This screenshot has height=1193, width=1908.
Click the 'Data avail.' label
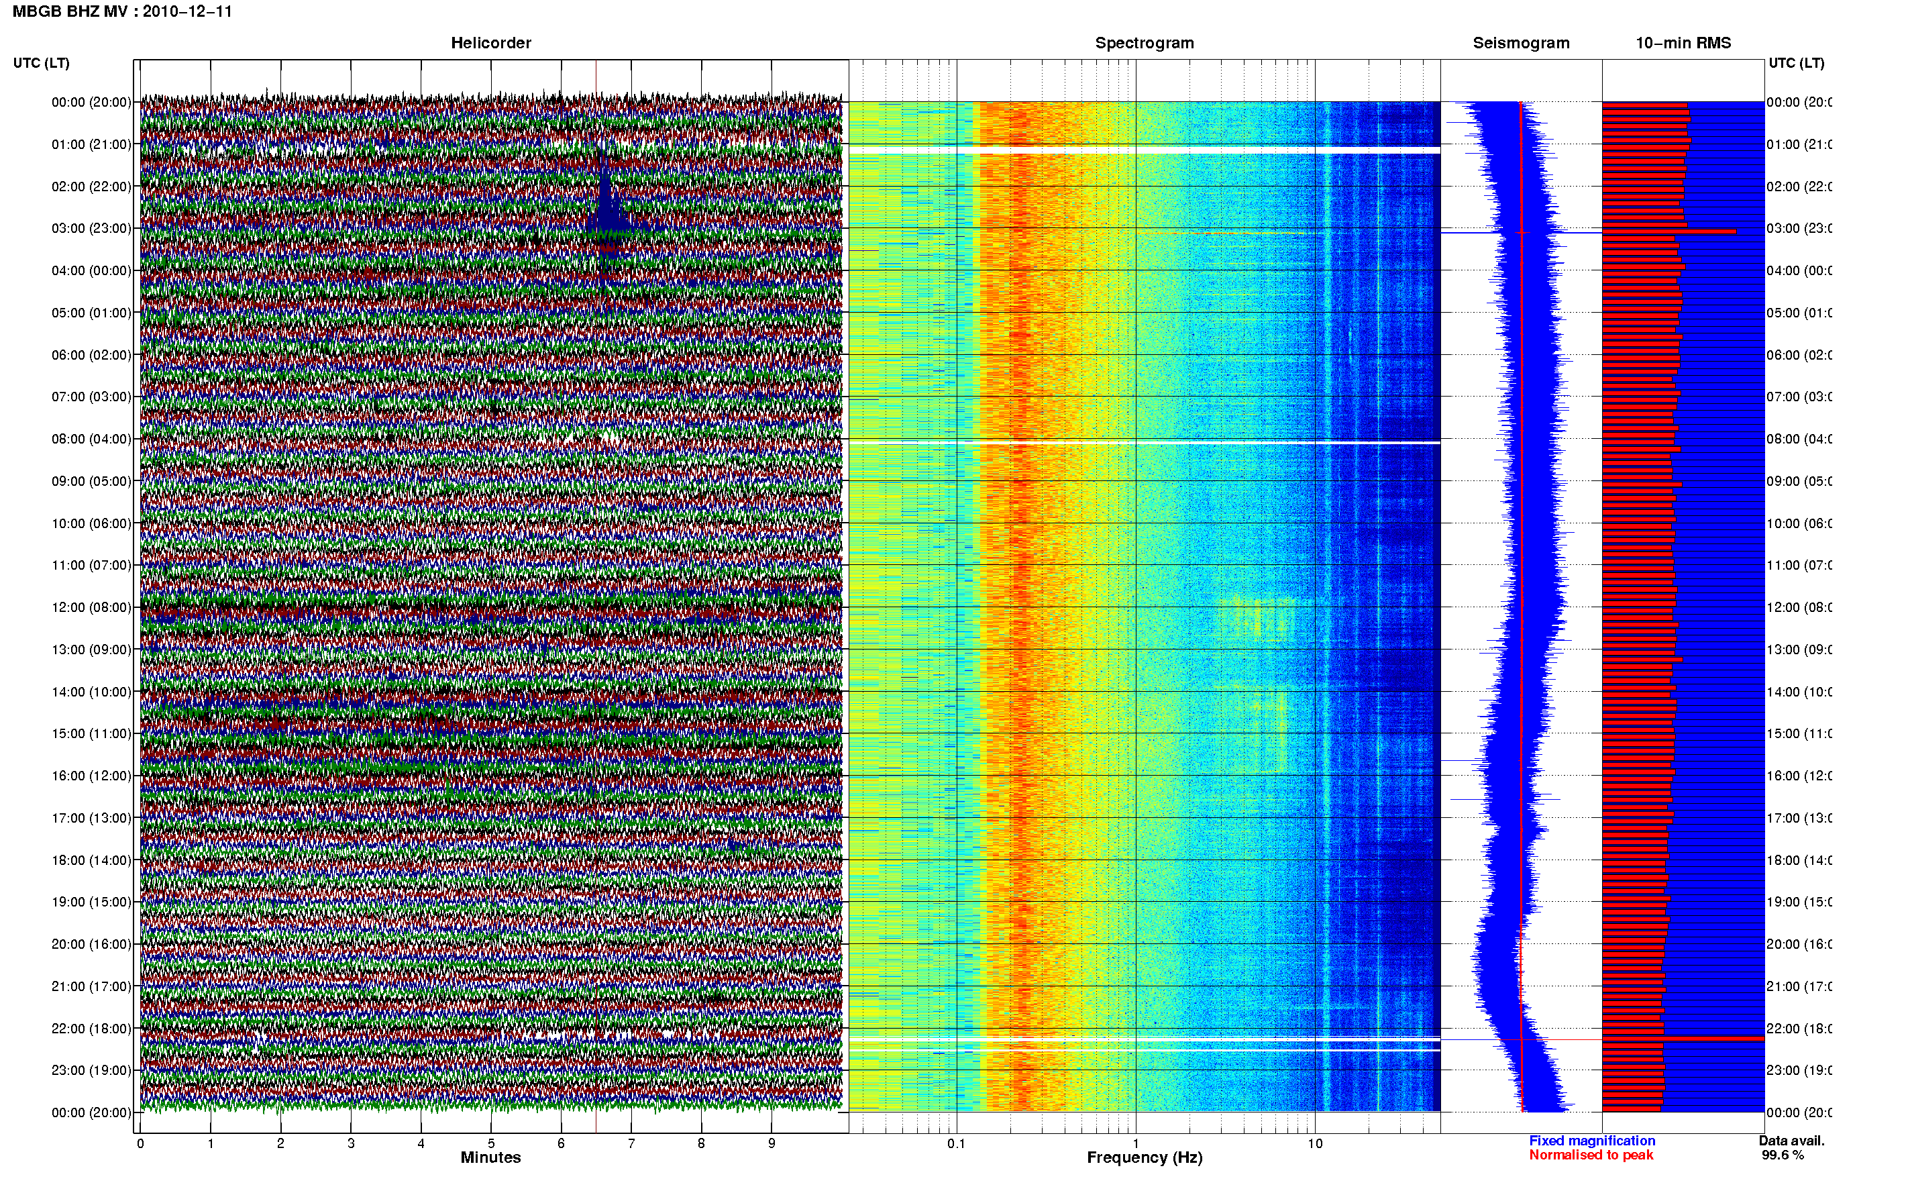click(1791, 1141)
